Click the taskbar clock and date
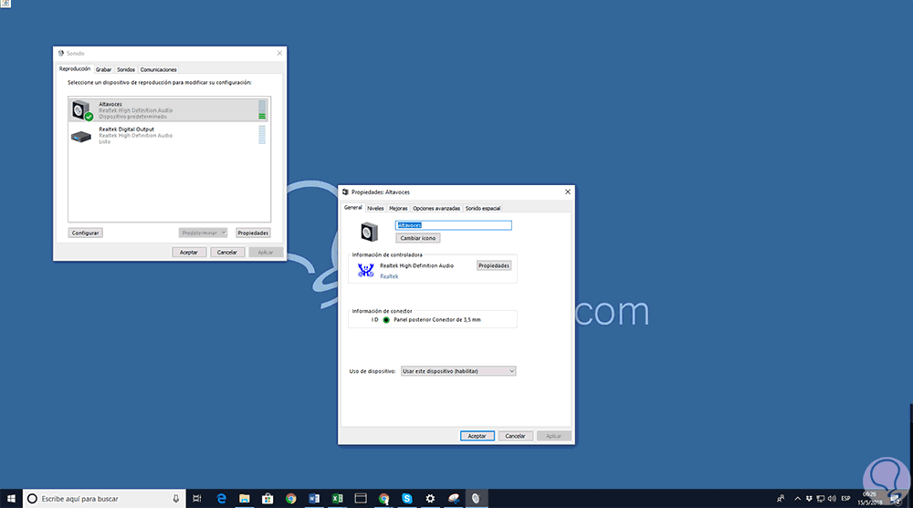The image size is (913, 508). click(869, 499)
